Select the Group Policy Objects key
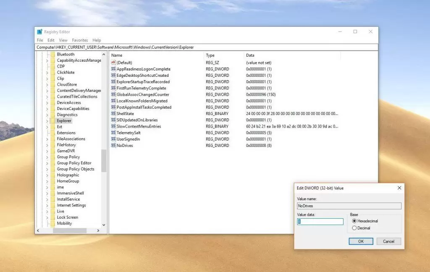This screenshot has height=272, width=430. [x=76, y=169]
